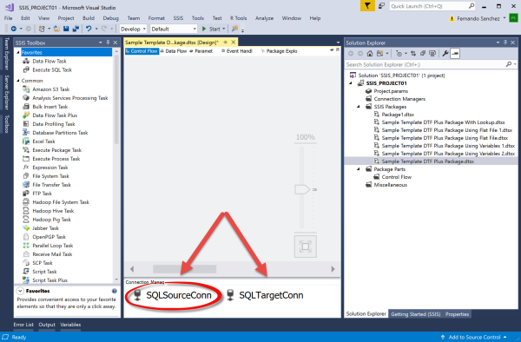The width and height of the screenshot is (521, 342).
Task: Click the Navigate Backward toolbar icon
Action: pyautogui.click(x=14, y=29)
